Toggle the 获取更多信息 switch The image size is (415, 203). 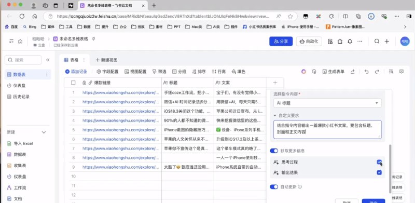click(x=274, y=151)
